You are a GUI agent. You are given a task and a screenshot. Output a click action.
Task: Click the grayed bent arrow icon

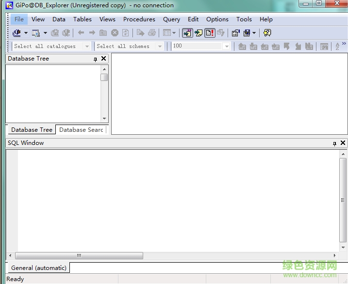click(286, 47)
